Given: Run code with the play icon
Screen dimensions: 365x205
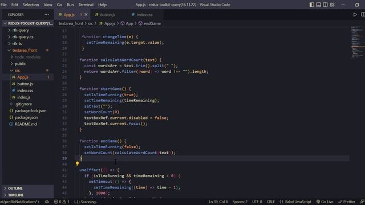Looking at the screenshot, I should tap(355, 15).
